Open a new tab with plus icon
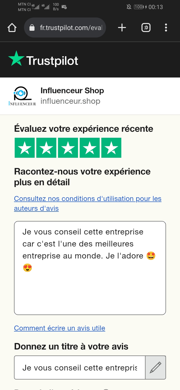180x390 pixels. (122, 27)
